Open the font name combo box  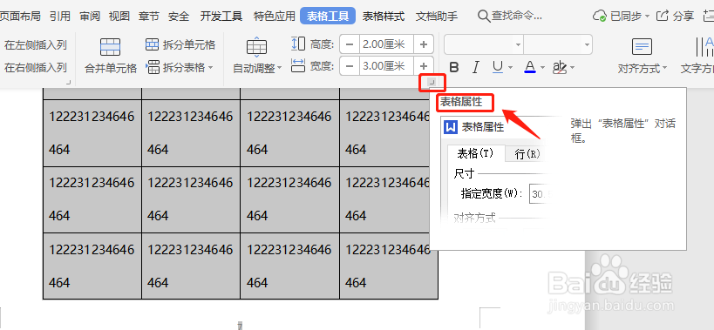click(x=484, y=44)
